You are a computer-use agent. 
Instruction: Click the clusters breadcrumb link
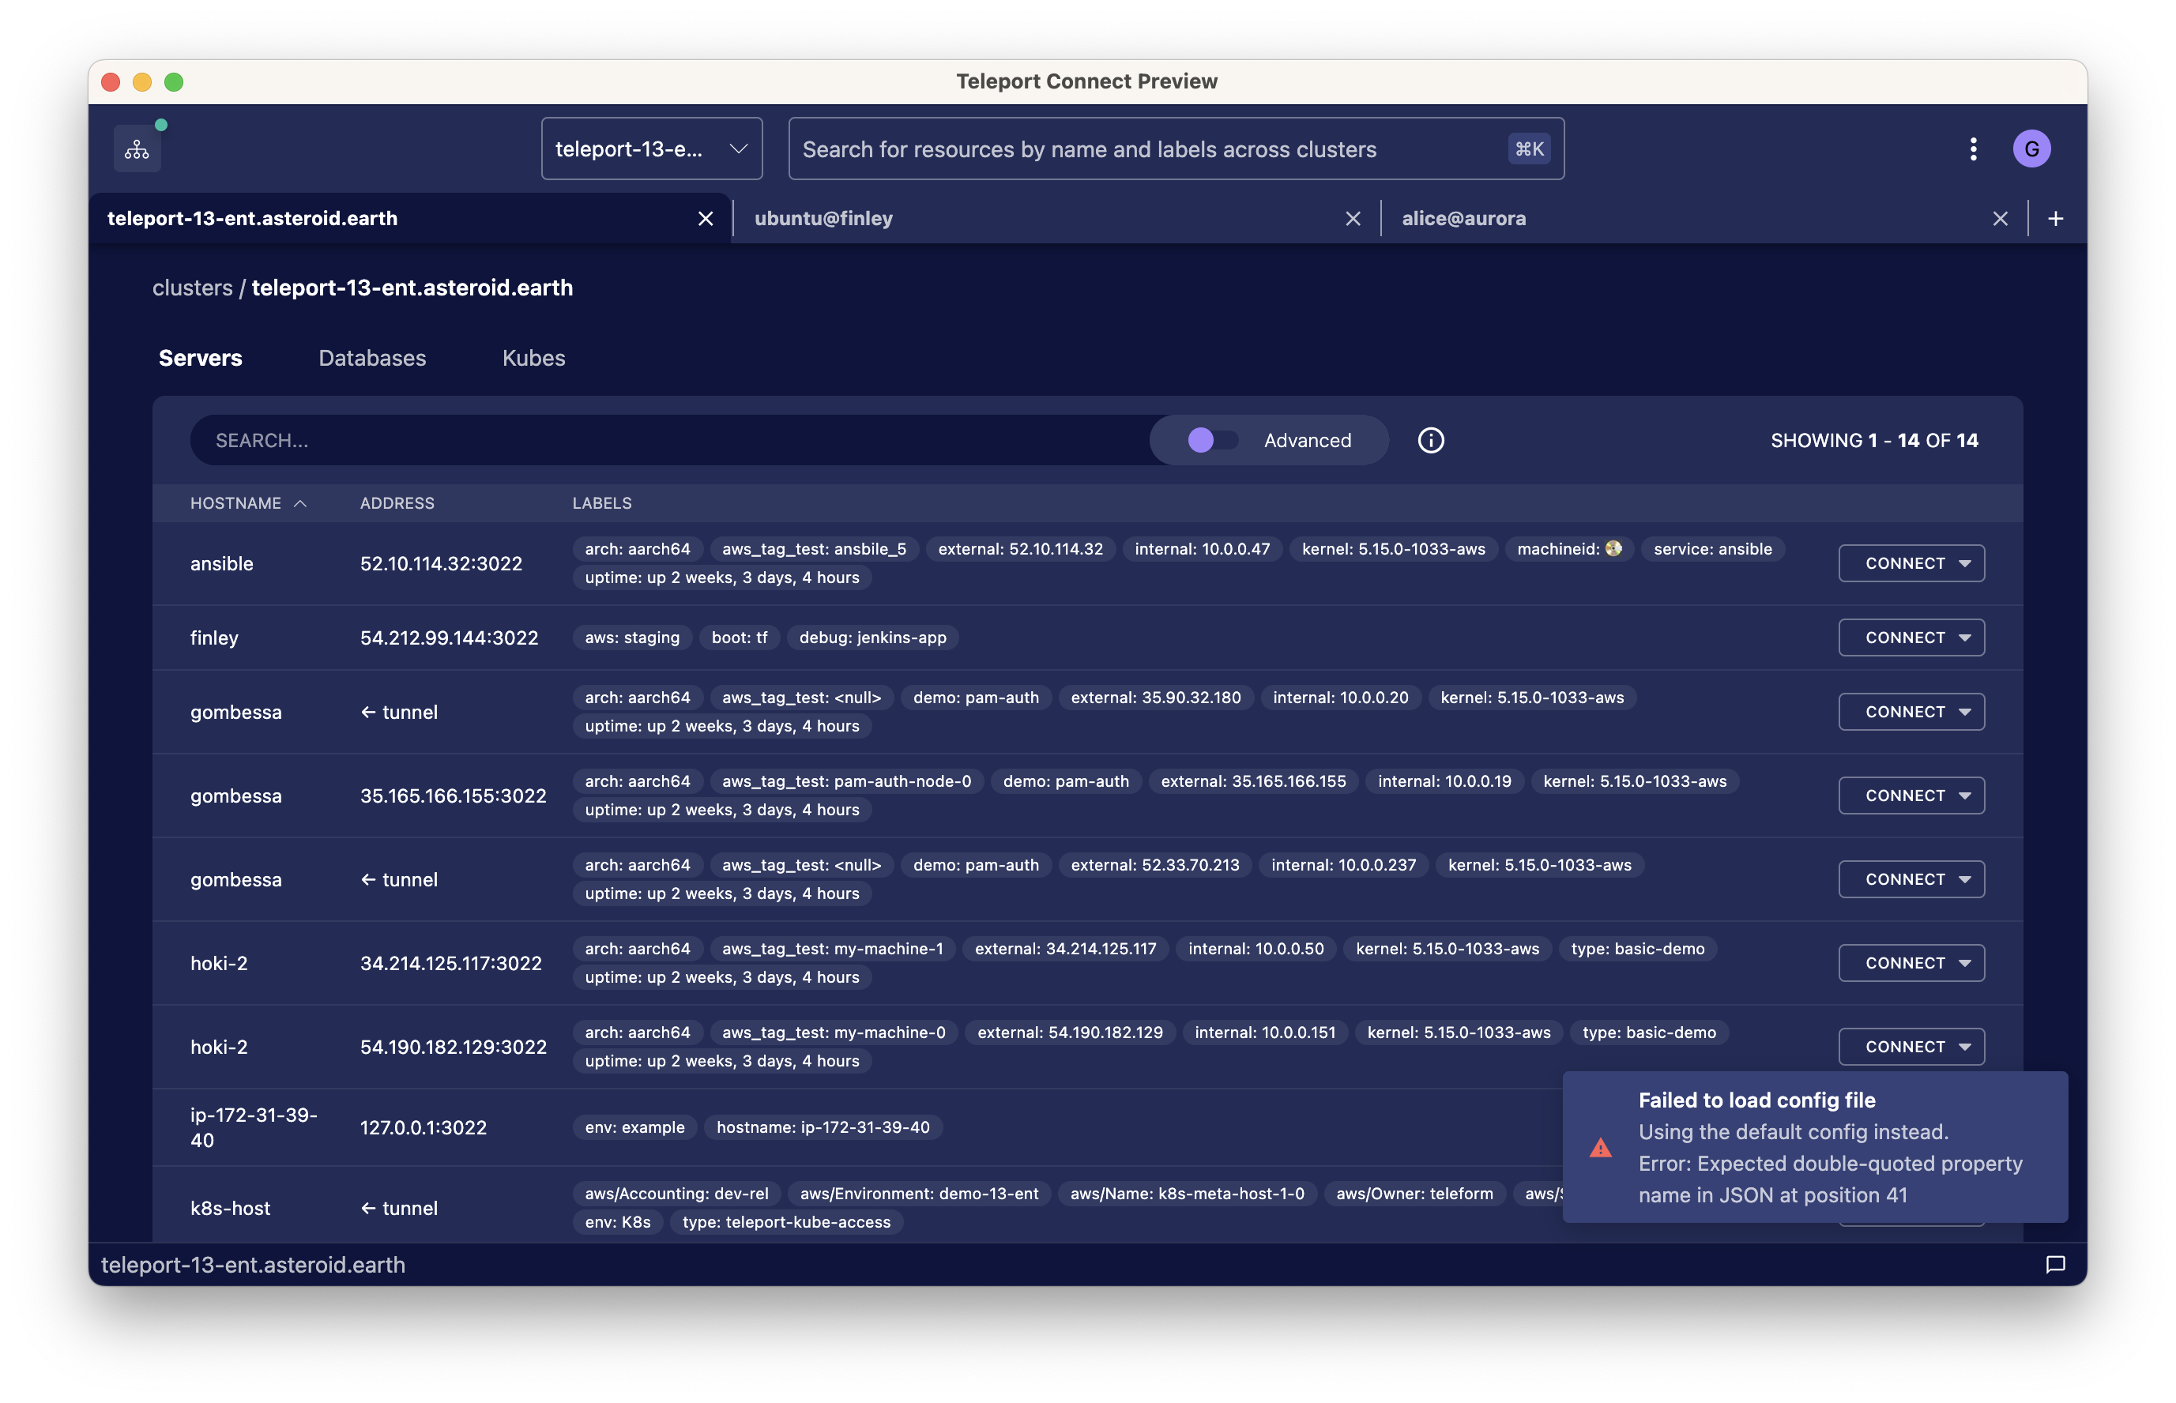[192, 288]
